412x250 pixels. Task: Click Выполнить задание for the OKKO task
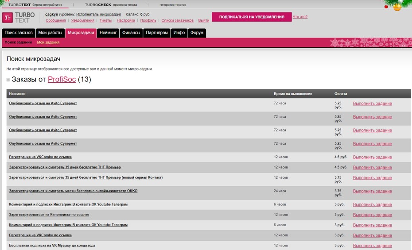(372, 191)
